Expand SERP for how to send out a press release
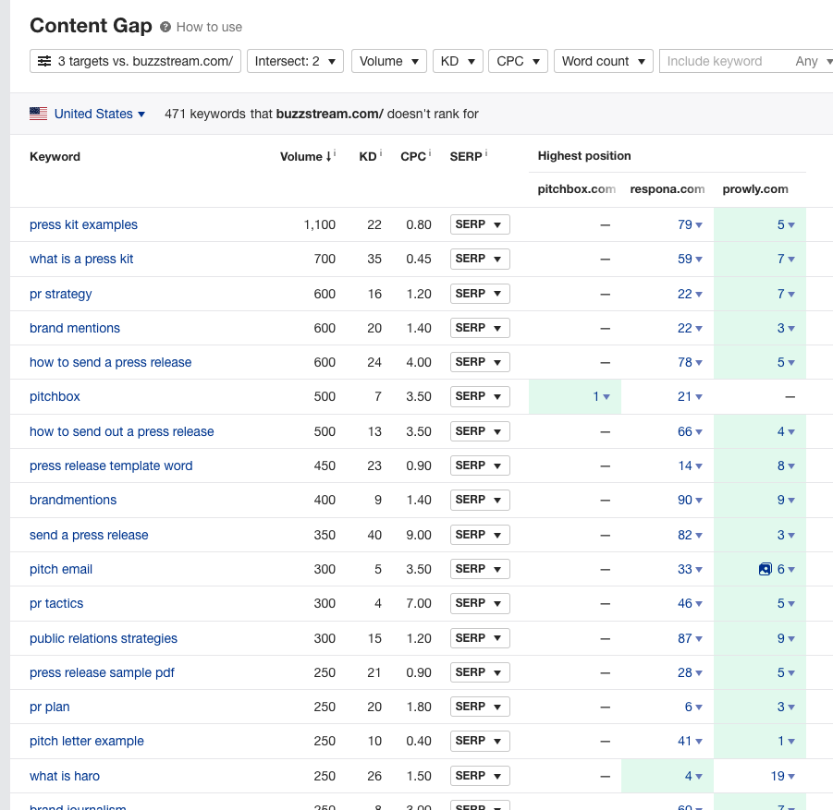The image size is (833, 810). (x=480, y=431)
